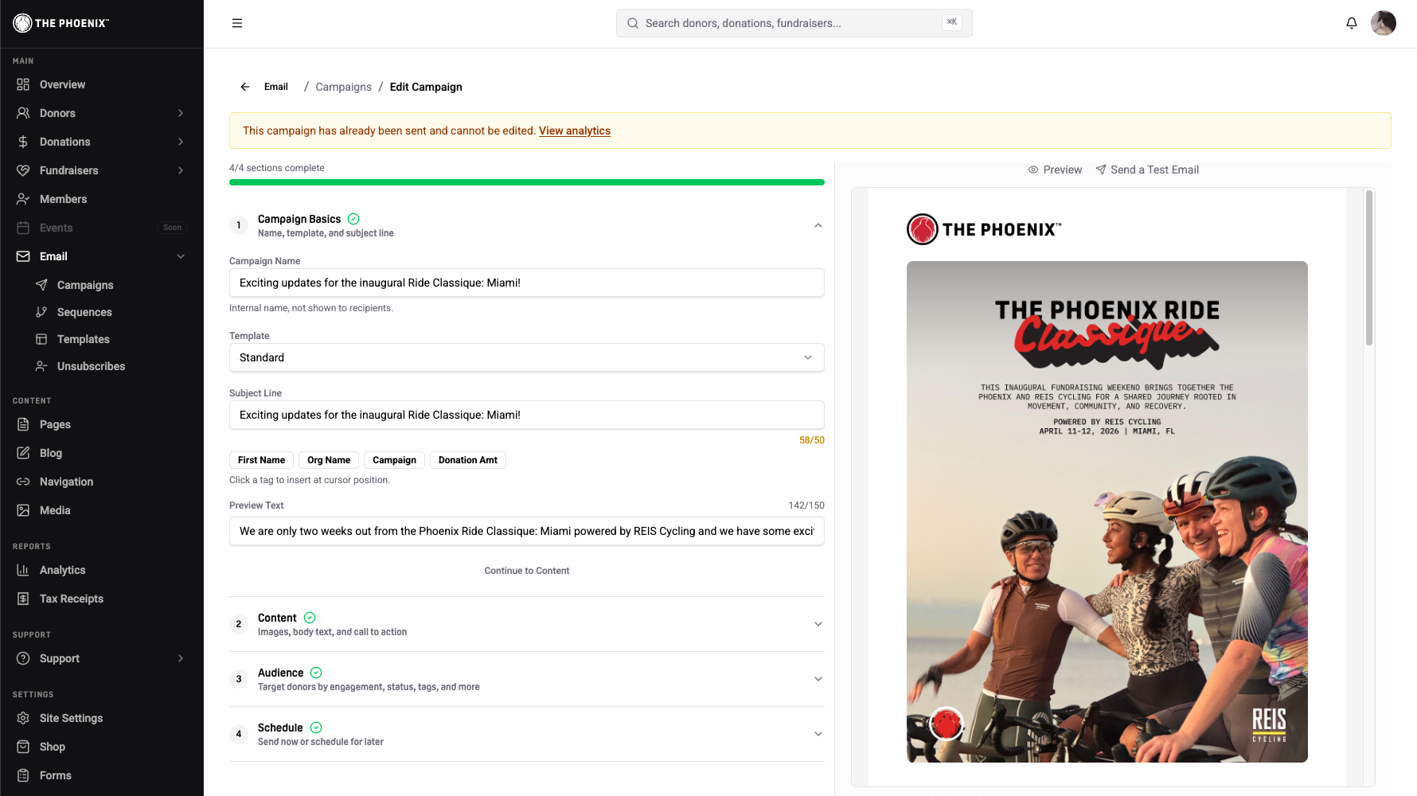The image size is (1417, 796).
Task: Click the Preview eye icon
Action: click(x=1033, y=170)
